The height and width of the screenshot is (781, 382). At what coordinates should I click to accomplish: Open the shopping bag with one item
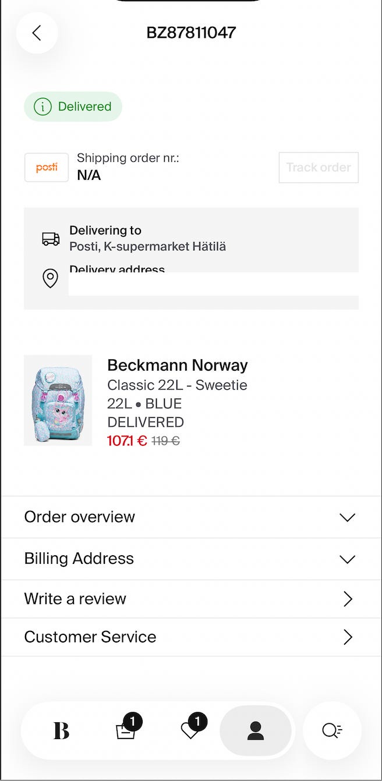[126, 730]
